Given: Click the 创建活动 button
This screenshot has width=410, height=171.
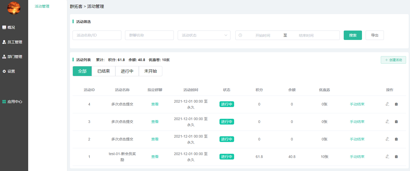Looking at the screenshot, I should (393, 60).
